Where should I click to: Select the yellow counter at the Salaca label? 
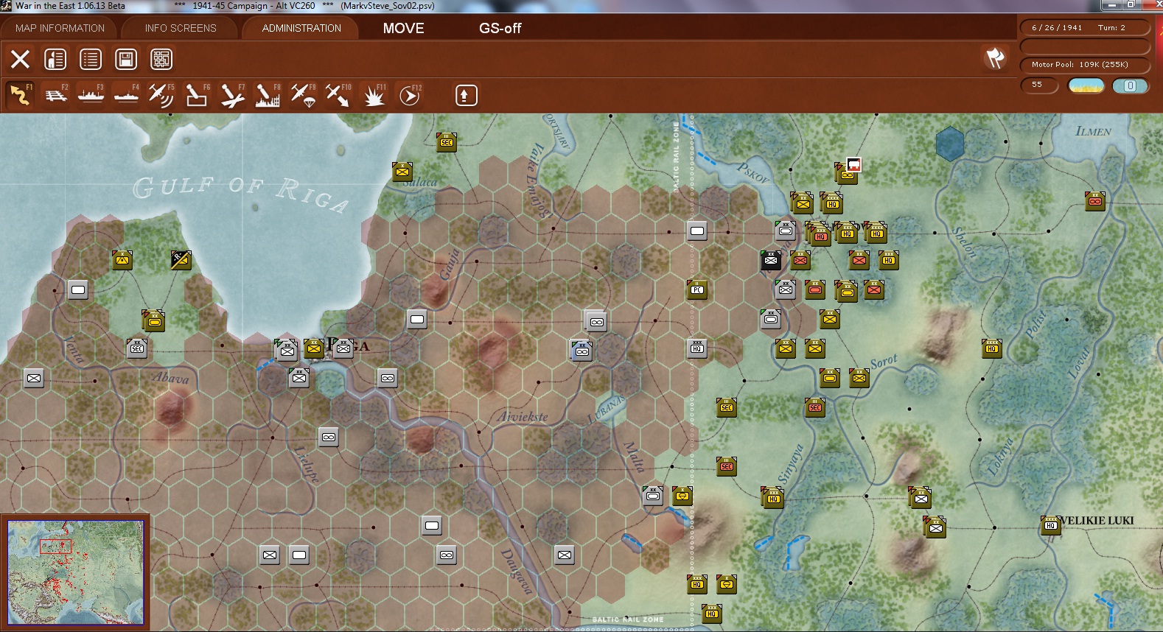pyautogui.click(x=402, y=172)
